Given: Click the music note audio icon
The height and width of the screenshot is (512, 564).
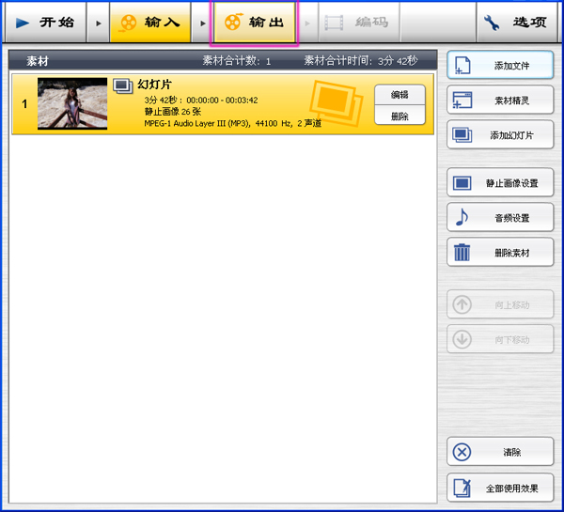Looking at the screenshot, I should click(x=462, y=217).
